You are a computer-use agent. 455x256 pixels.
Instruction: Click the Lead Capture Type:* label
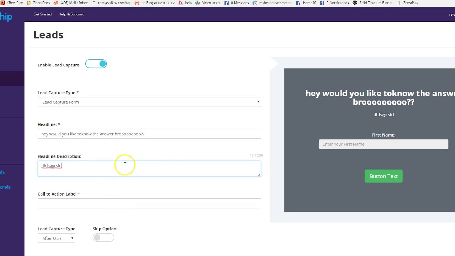(58, 92)
